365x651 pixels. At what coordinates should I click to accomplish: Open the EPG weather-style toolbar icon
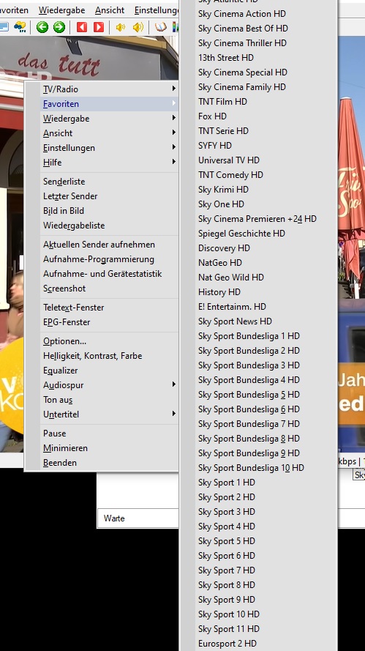pyautogui.click(x=20, y=27)
